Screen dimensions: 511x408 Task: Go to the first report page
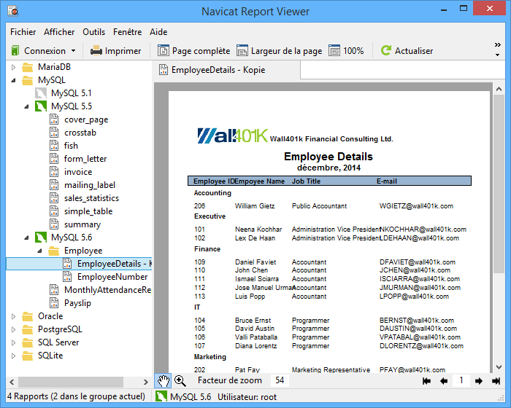point(426,380)
